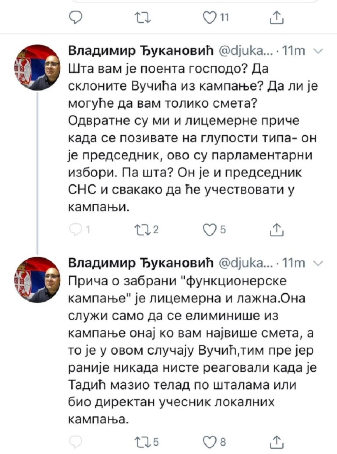The width and height of the screenshot is (337, 454).
Task: Toggle the heart showing 5 likes
Action: pyautogui.click(x=210, y=230)
